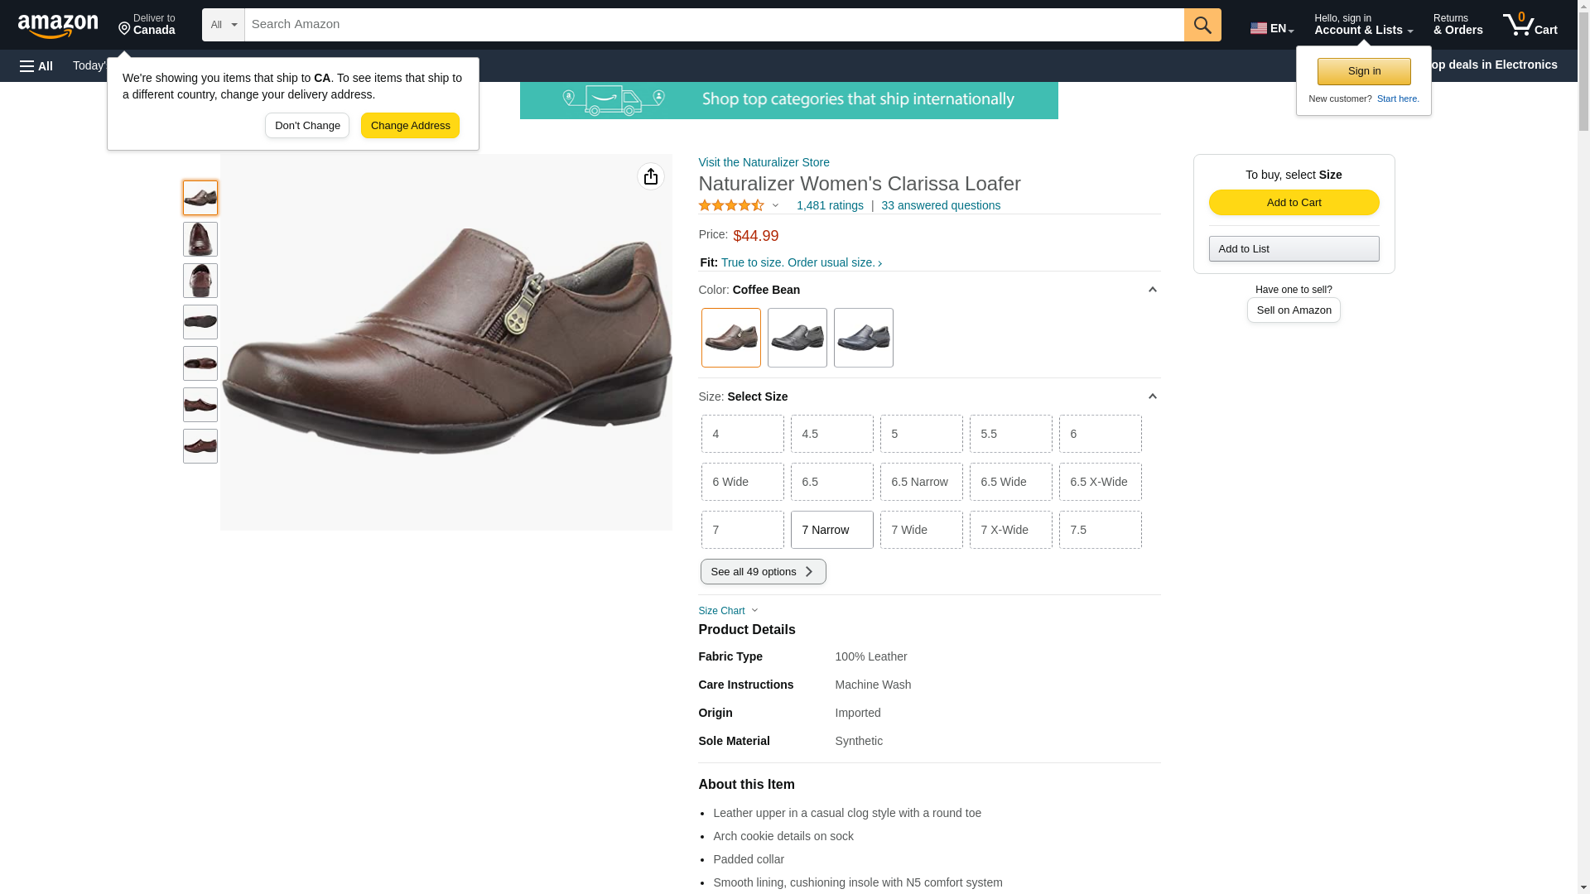Open the All hamburger menu
The width and height of the screenshot is (1590, 894).
[x=36, y=65]
